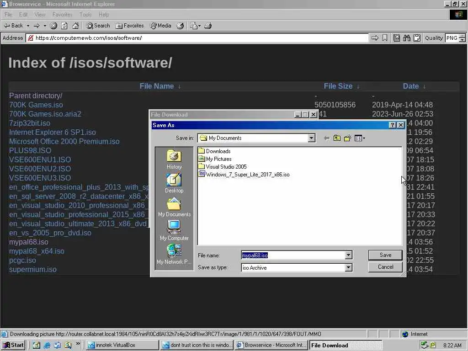Select the Visual Studio 2005 folder

tap(223, 167)
